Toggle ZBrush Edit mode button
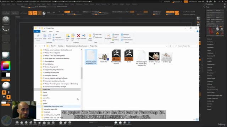This screenshot has height=127, width=227. 31,13
